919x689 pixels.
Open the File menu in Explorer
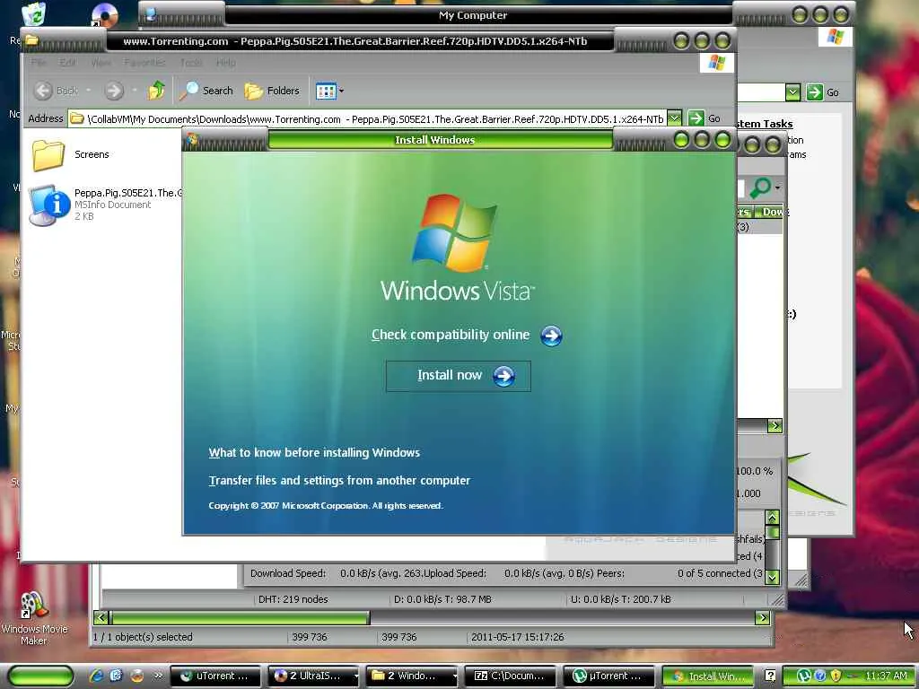pos(39,62)
